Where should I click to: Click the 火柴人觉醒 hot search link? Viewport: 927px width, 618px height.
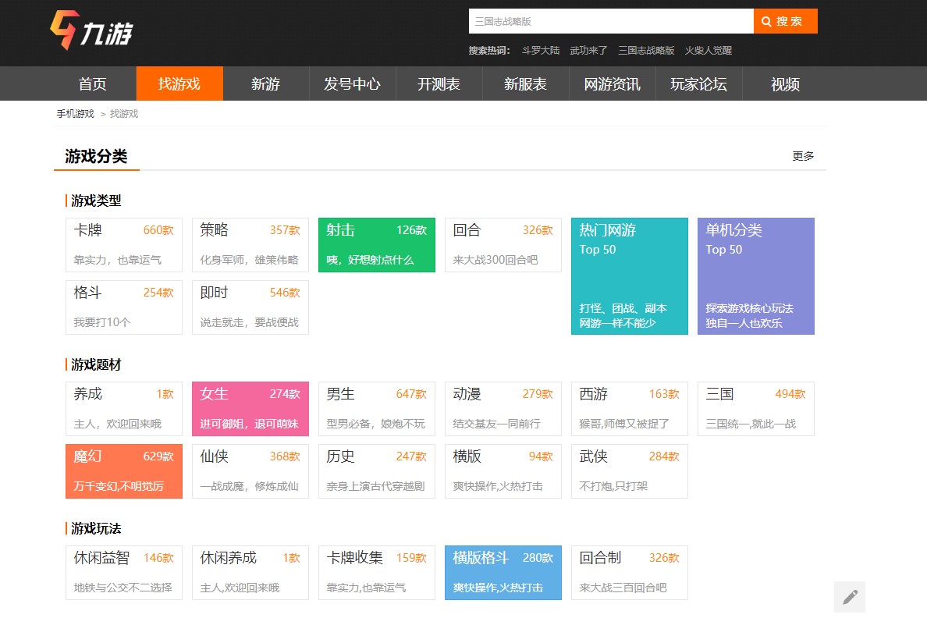709,50
